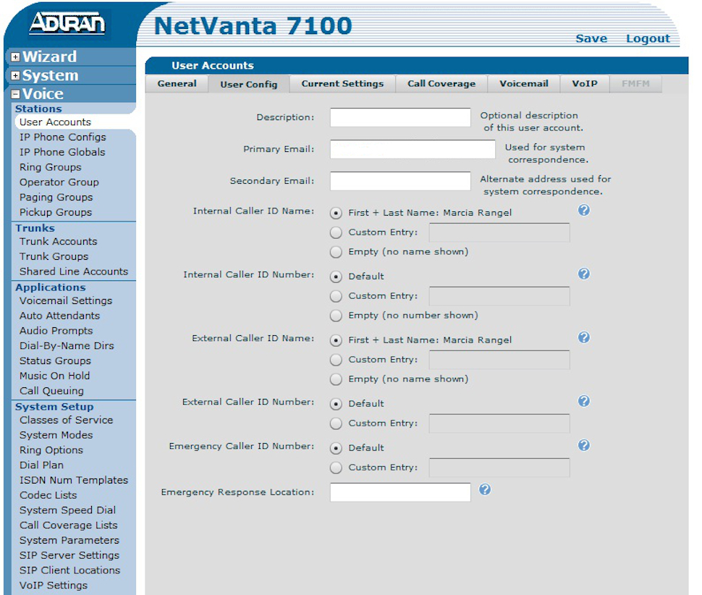Open IP Phone Configs page
The image size is (702, 595).
[x=63, y=137]
